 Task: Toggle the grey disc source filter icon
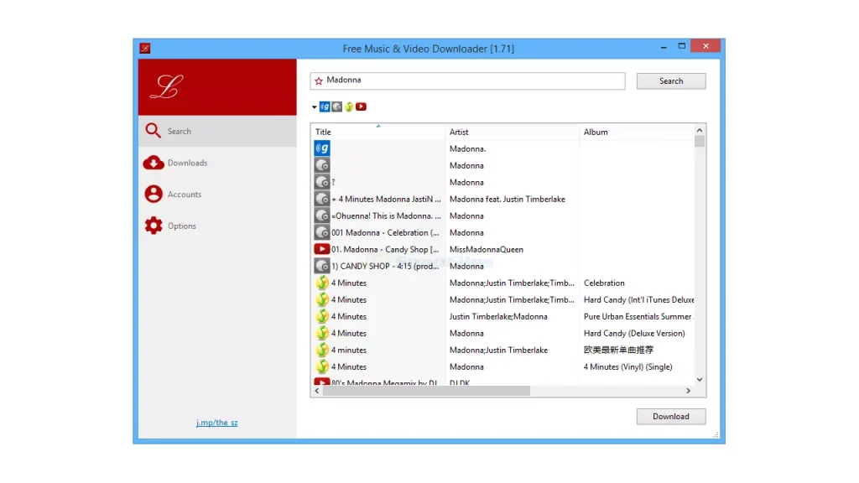[337, 106]
